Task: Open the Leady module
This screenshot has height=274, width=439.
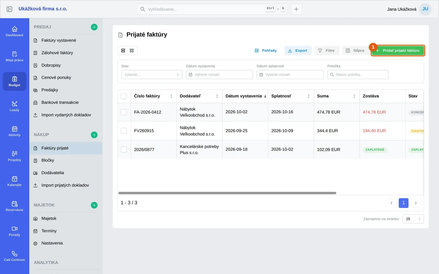Action: coord(15,106)
